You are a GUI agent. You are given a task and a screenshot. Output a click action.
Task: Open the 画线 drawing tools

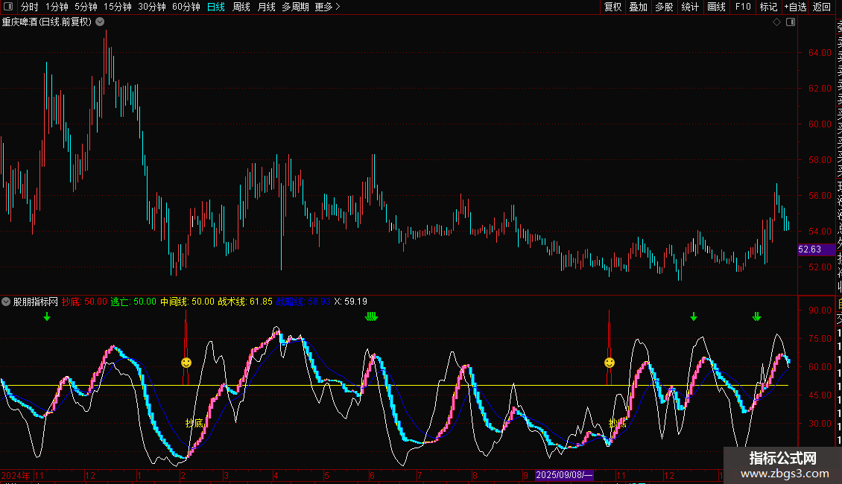pyautogui.click(x=716, y=7)
